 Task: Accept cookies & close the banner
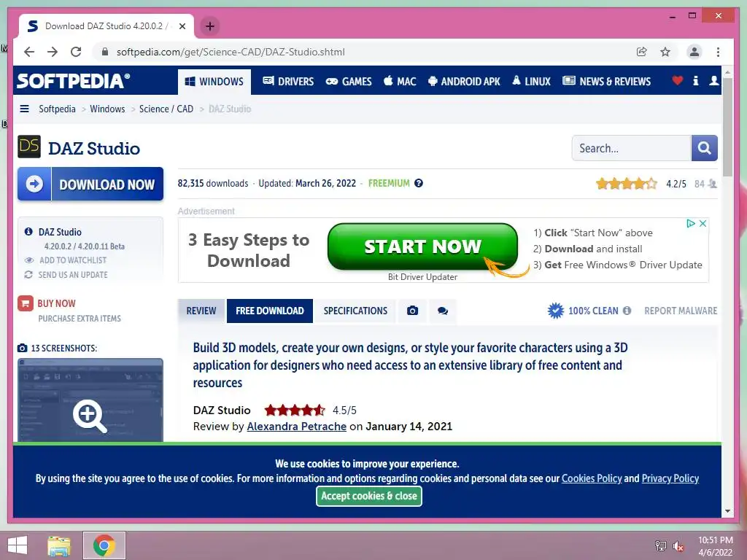point(368,496)
